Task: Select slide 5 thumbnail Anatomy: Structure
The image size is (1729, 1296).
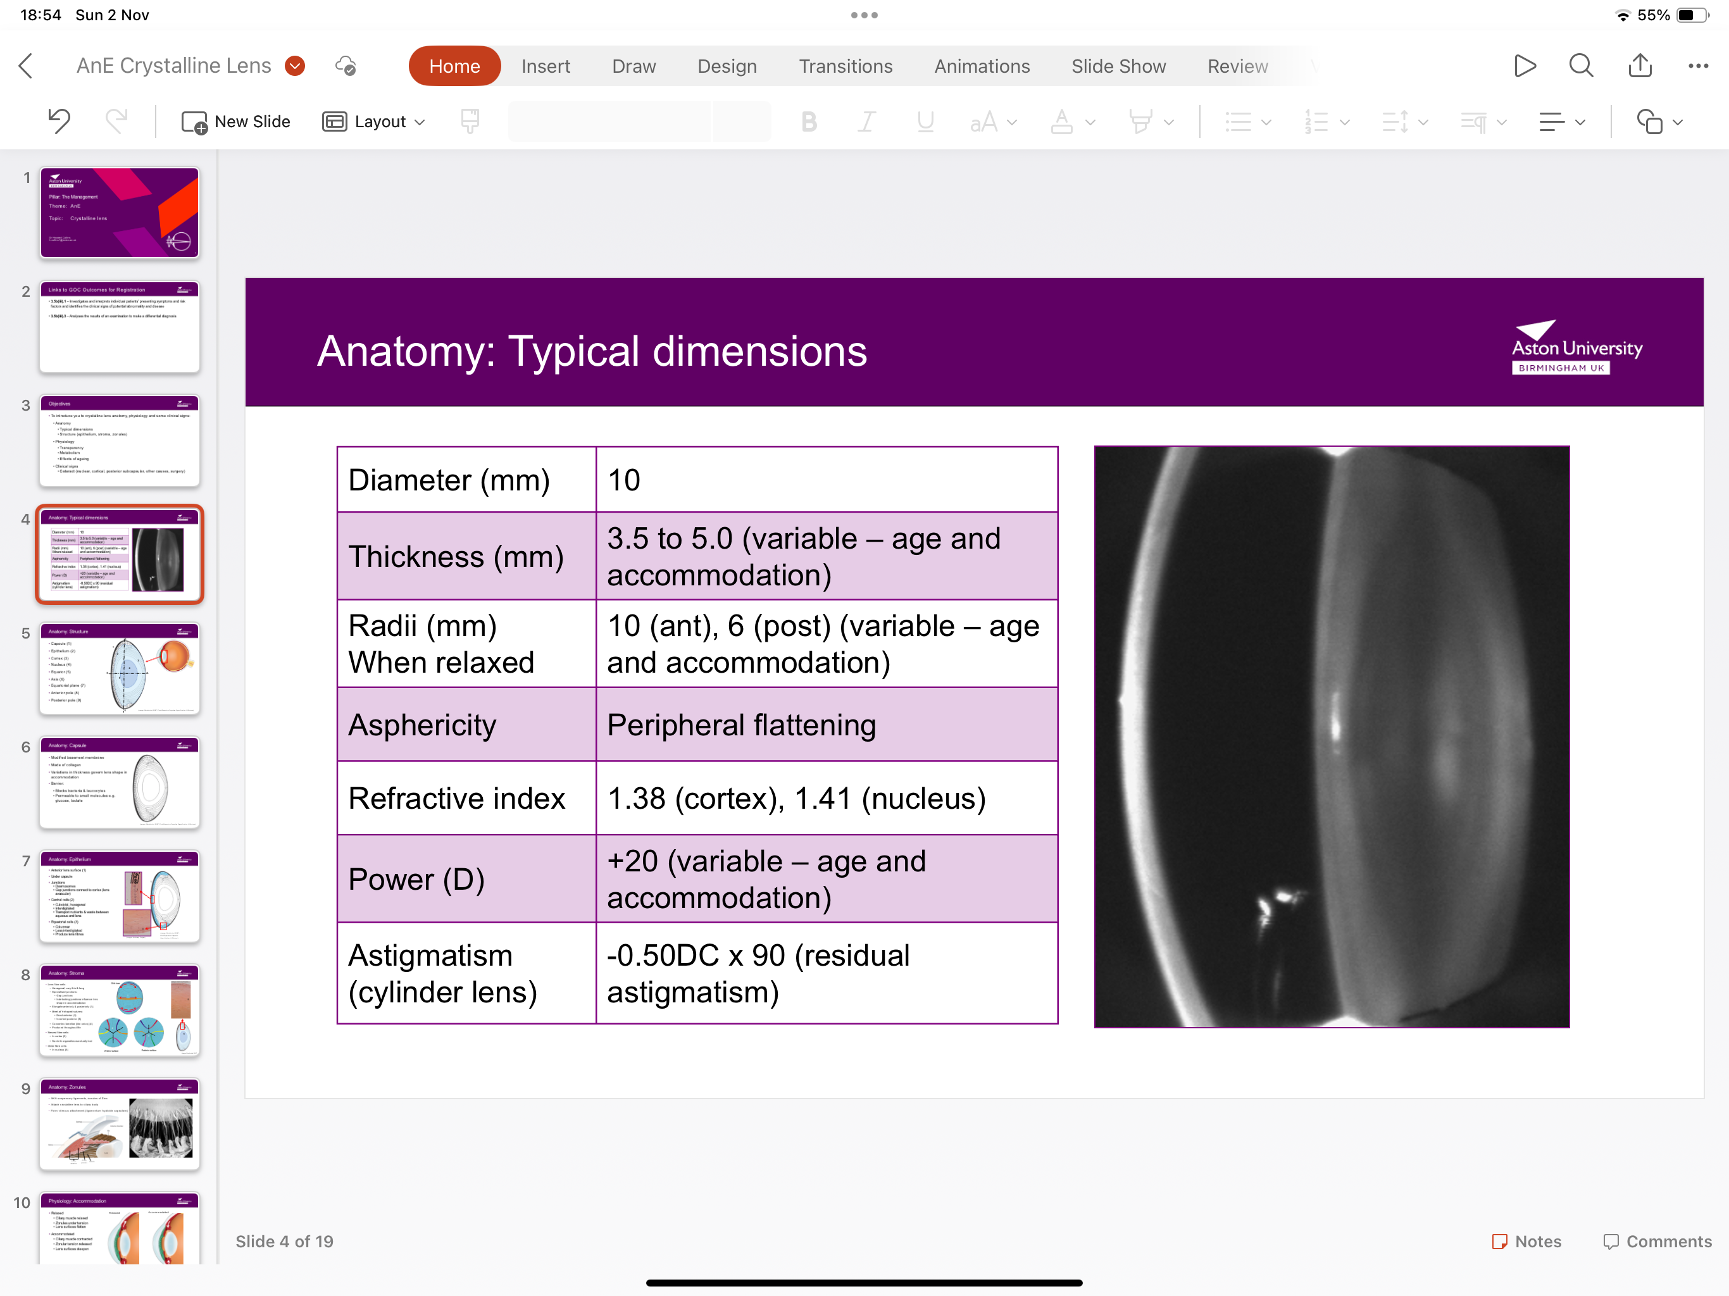Action: (x=120, y=668)
